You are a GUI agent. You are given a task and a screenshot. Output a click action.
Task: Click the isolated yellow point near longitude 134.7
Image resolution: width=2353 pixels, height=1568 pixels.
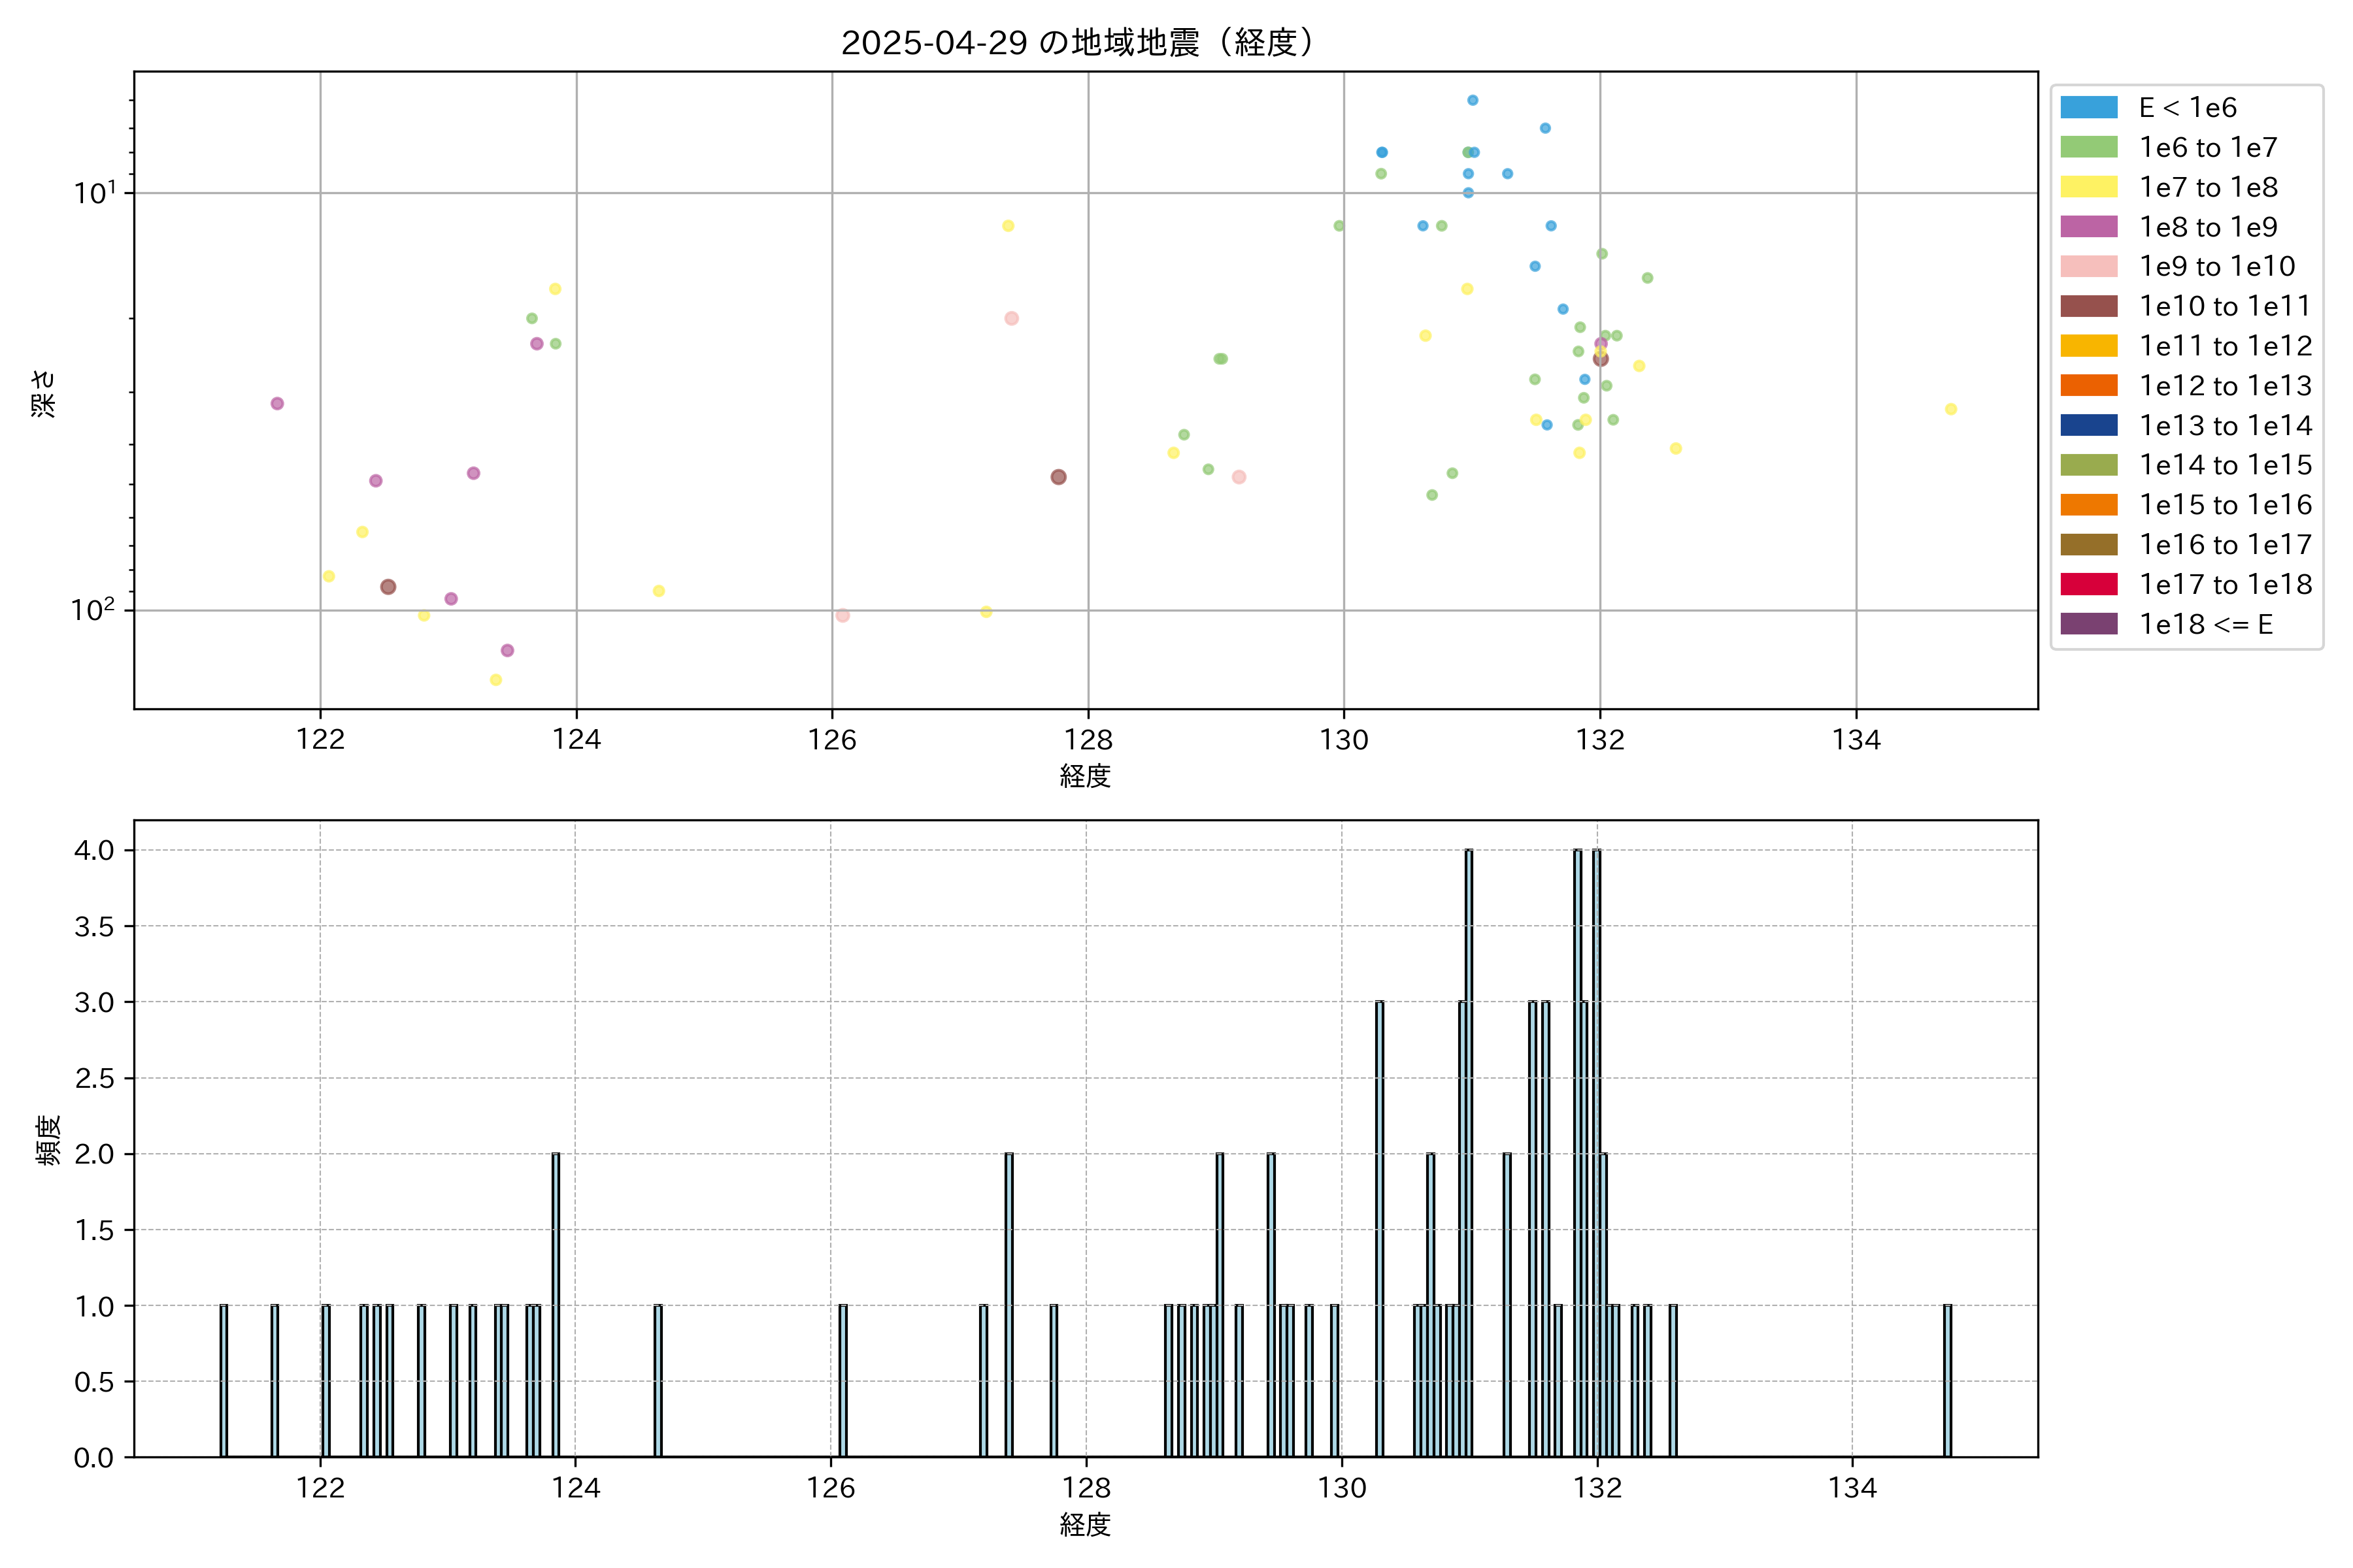pyautogui.click(x=1951, y=409)
